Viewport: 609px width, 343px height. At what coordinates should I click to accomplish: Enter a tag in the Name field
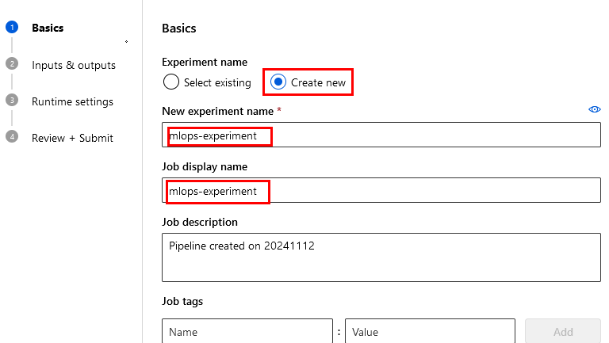tap(247, 332)
